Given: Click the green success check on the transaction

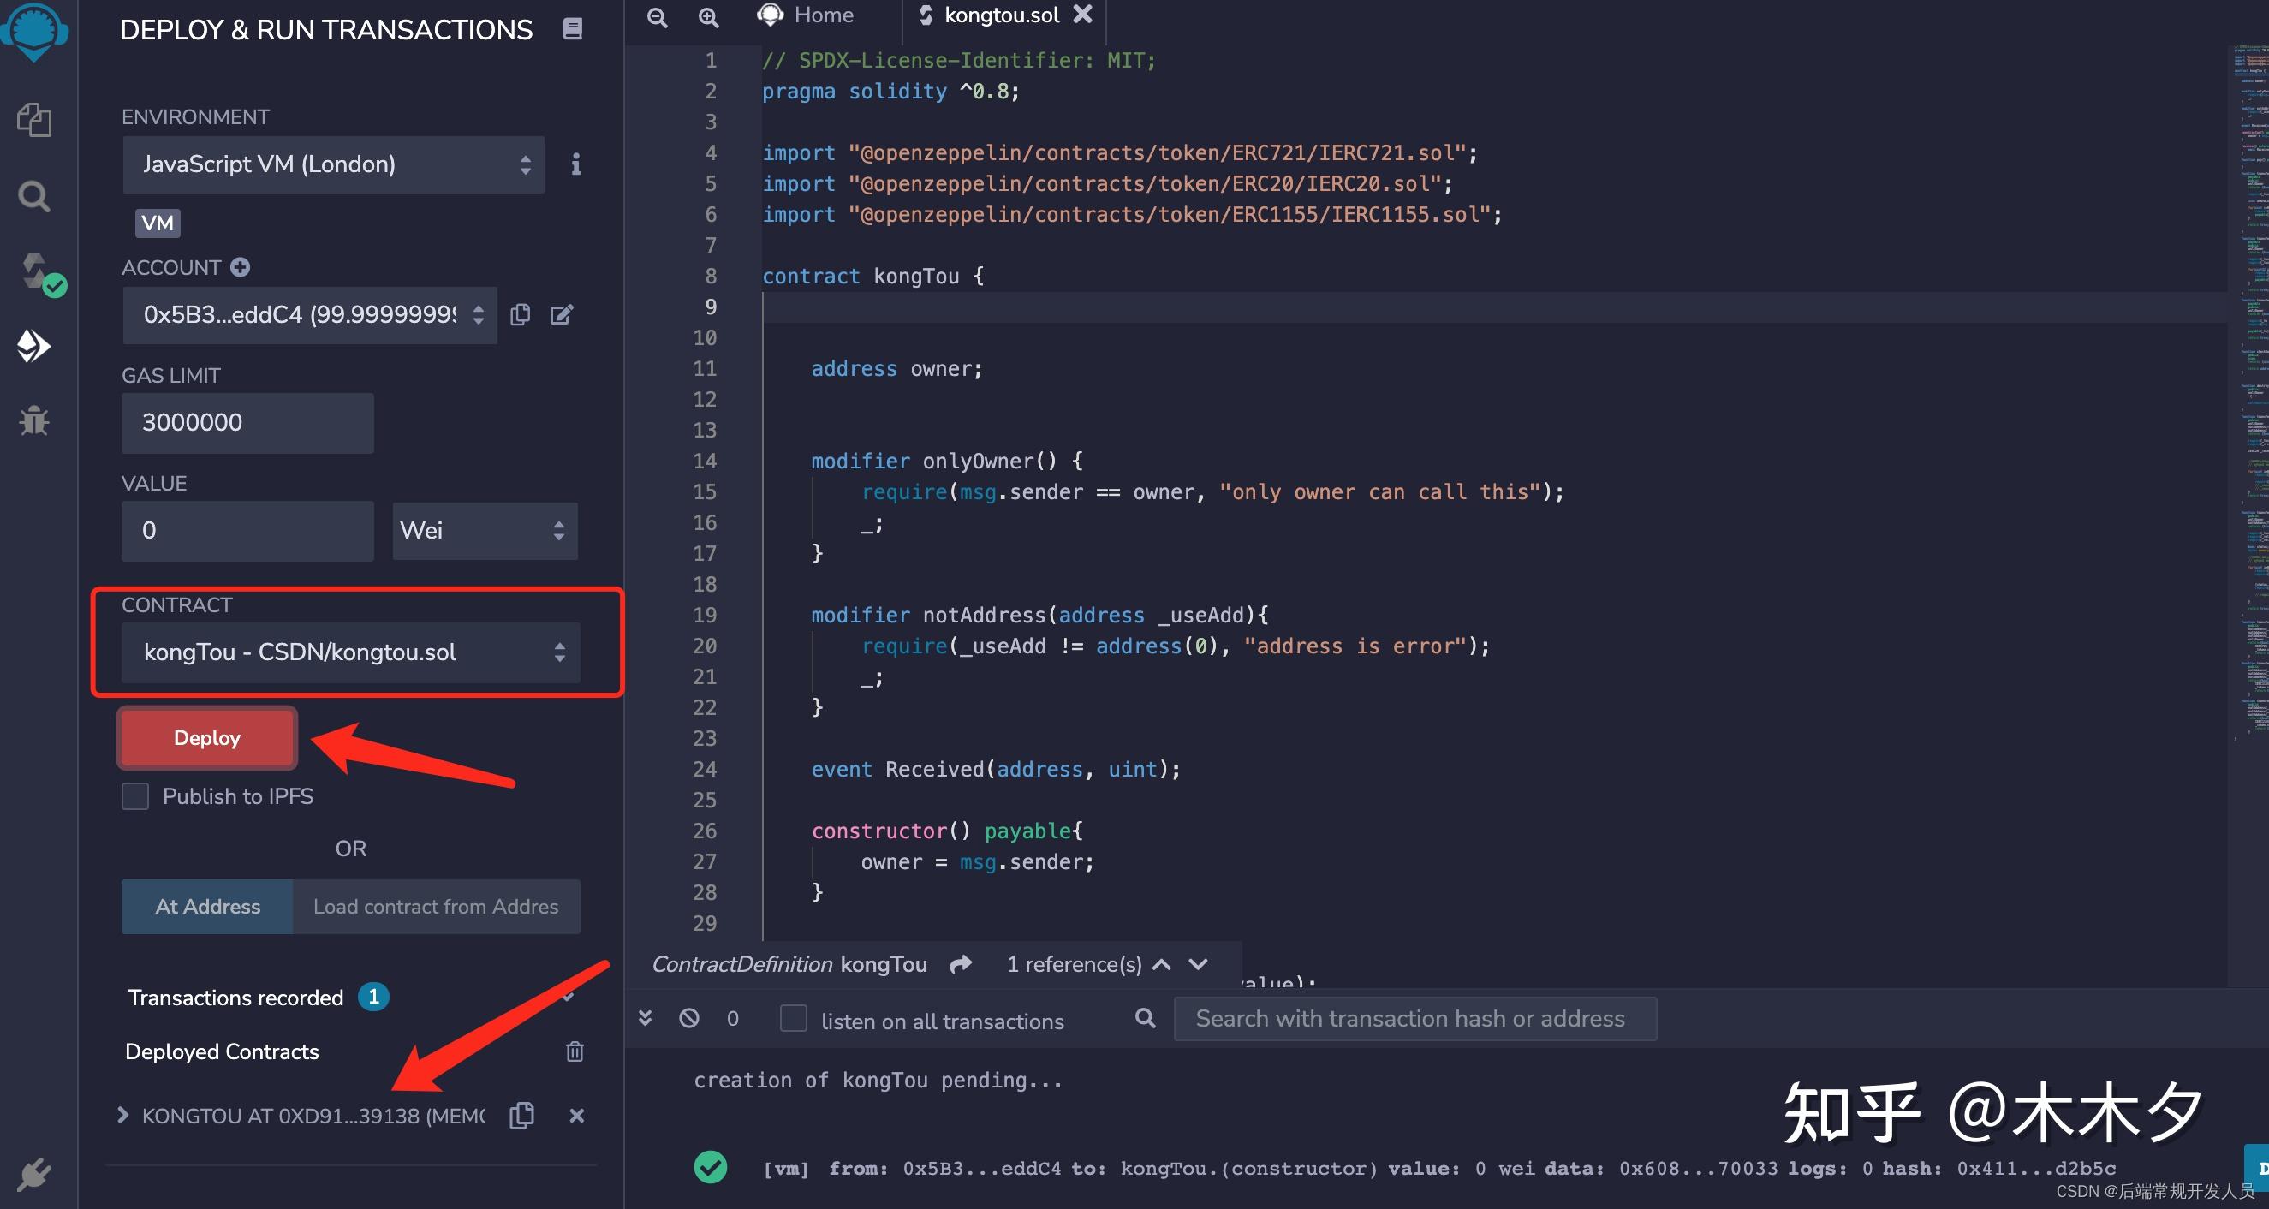Looking at the screenshot, I should [x=710, y=1168].
